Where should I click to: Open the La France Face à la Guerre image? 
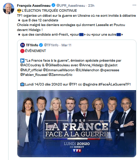point(77,124)
